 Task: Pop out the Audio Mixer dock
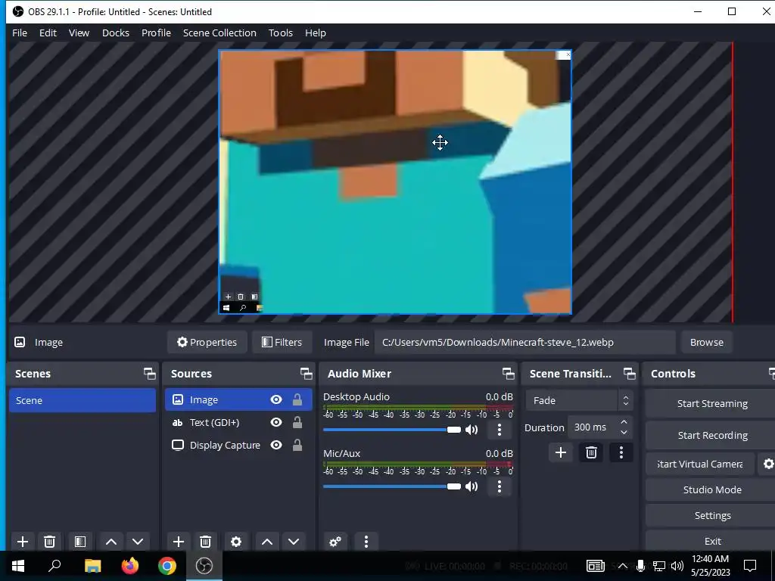(508, 374)
